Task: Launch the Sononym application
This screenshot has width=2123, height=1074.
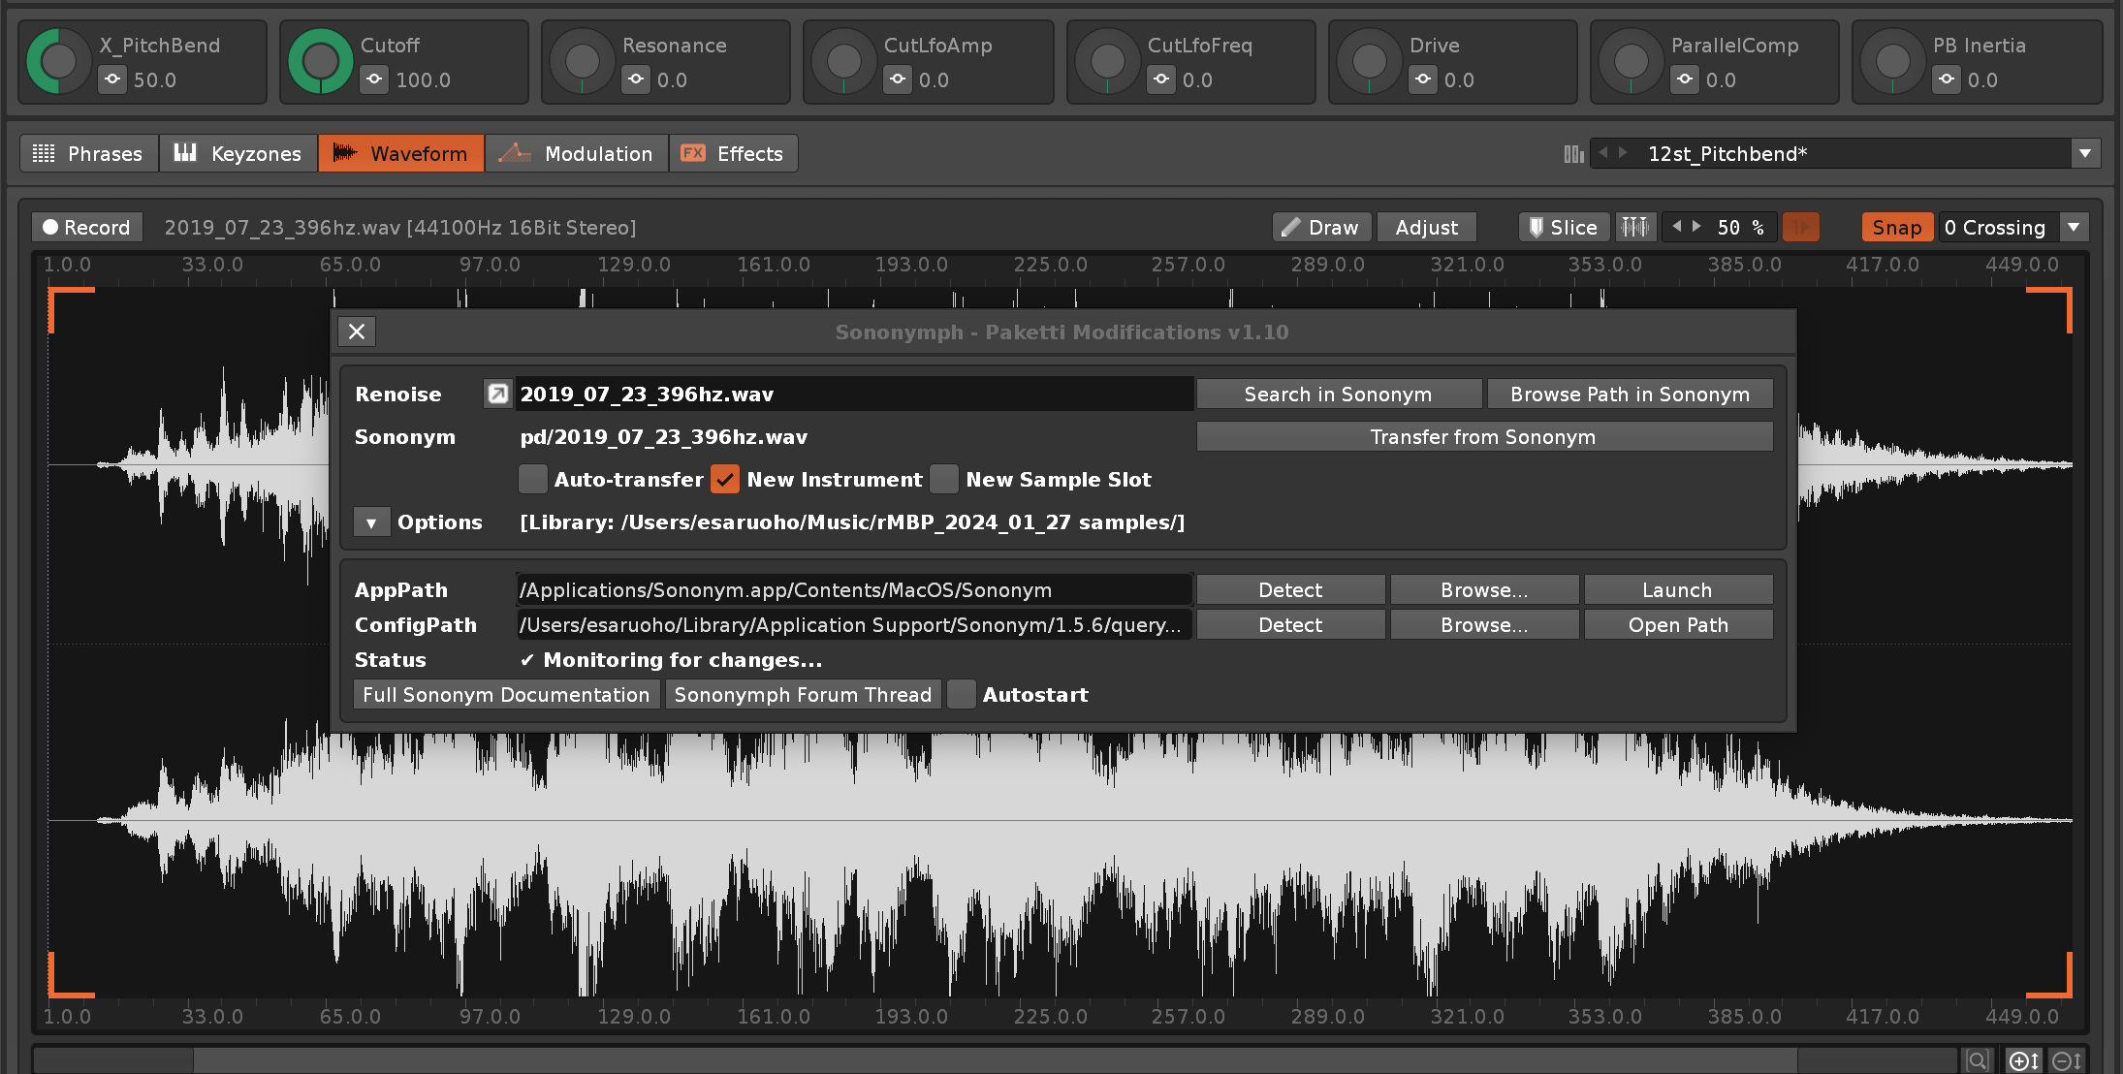Action: [x=1678, y=589]
